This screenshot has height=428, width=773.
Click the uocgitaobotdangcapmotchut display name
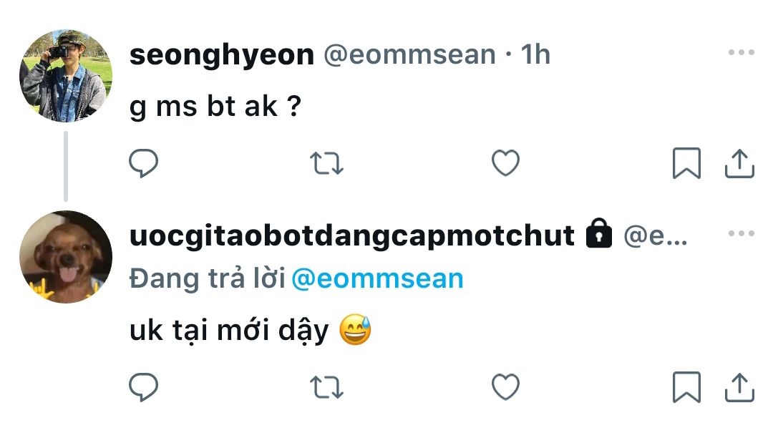(352, 235)
